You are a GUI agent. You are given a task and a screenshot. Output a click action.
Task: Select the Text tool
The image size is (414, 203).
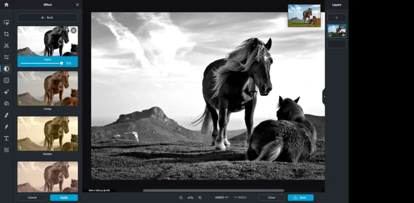coord(6,138)
